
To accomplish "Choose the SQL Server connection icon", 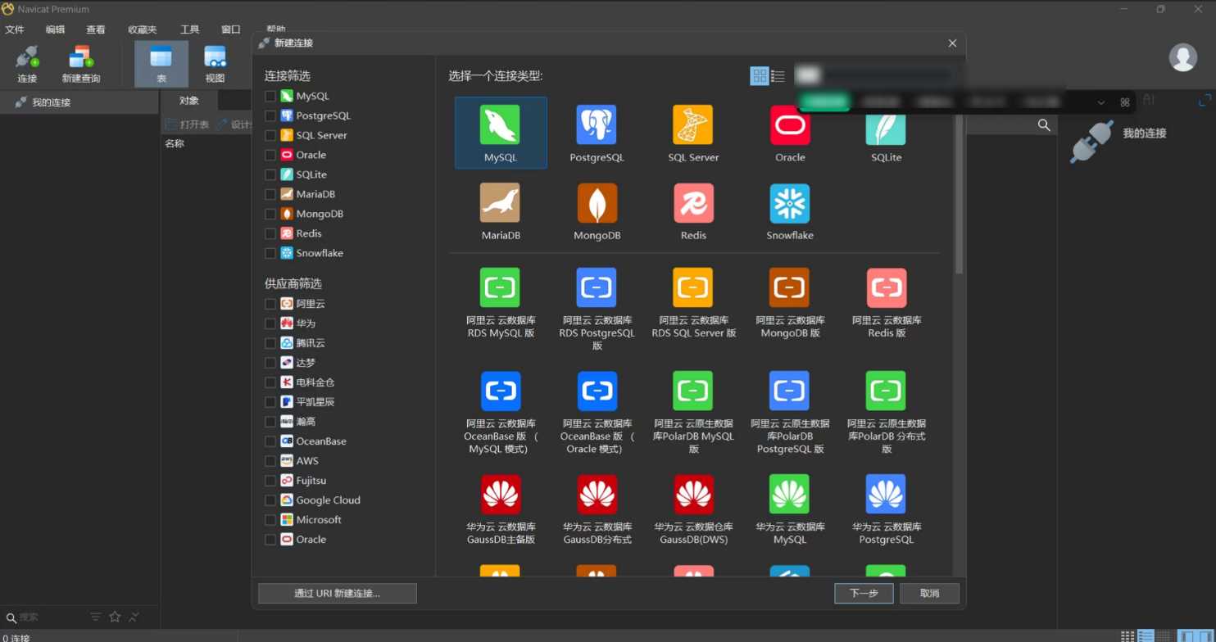I will pos(692,125).
